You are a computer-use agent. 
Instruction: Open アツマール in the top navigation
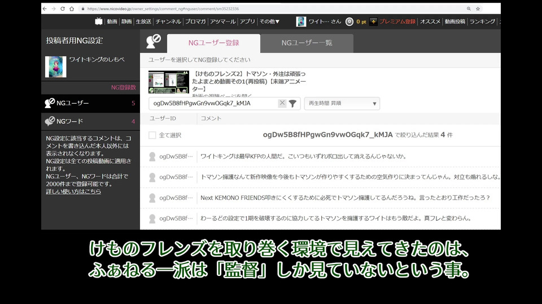click(x=222, y=21)
